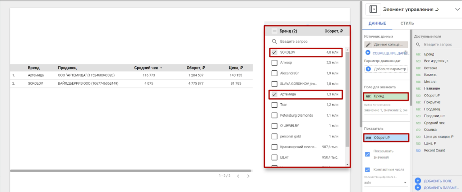
Task: Open the decimal precision auto dropdown
Action: click(x=384, y=183)
